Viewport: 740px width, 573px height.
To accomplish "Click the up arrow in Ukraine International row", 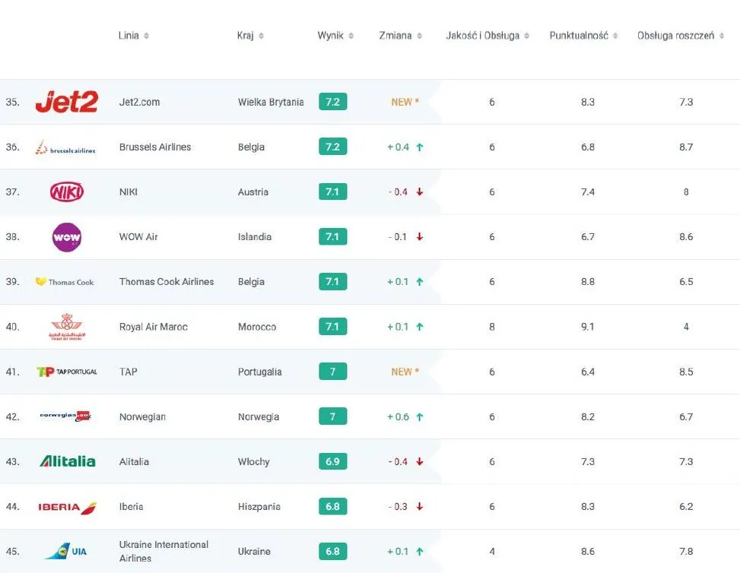I will (420, 551).
